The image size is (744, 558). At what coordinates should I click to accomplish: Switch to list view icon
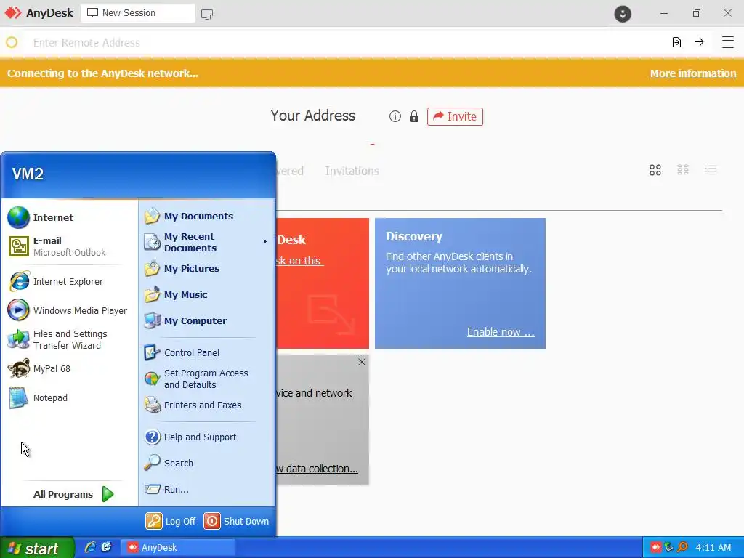[711, 170]
